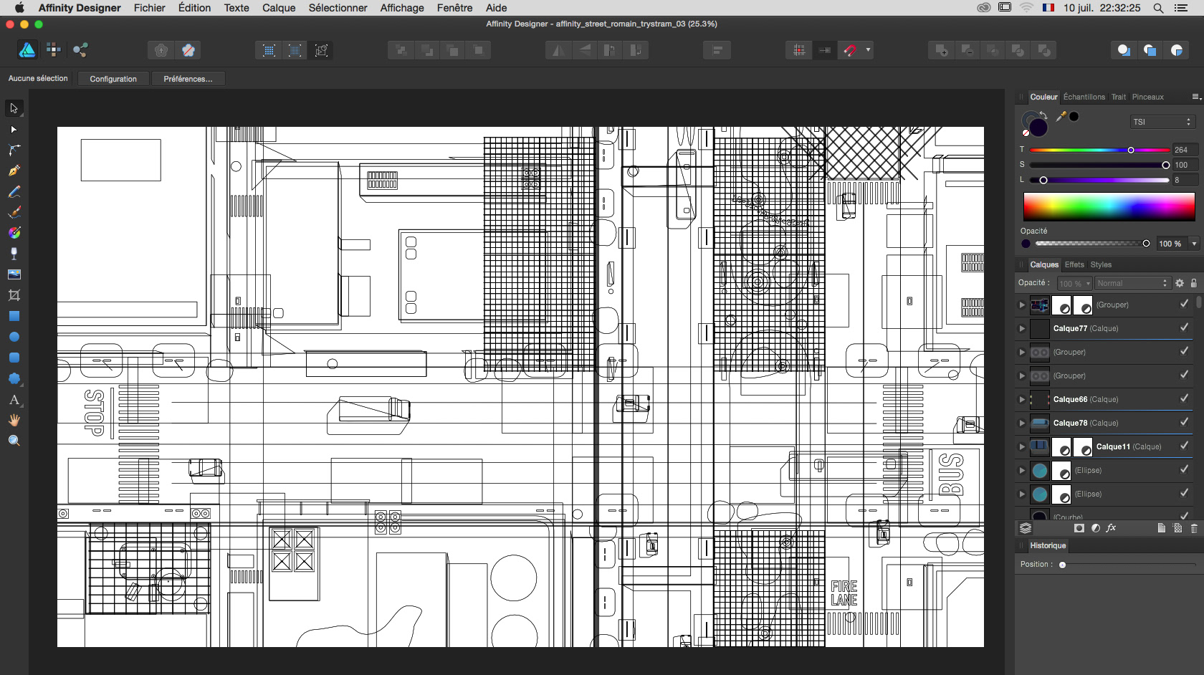Open the TSI color model dropdown
1204x675 pixels.
1162,122
